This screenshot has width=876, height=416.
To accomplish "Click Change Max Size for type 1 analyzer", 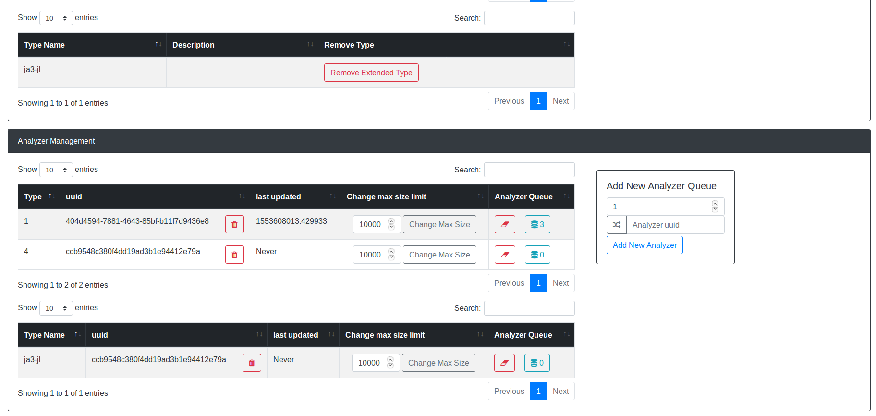I will click(439, 224).
